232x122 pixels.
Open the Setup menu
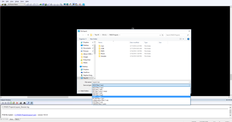click(x=17, y=1)
